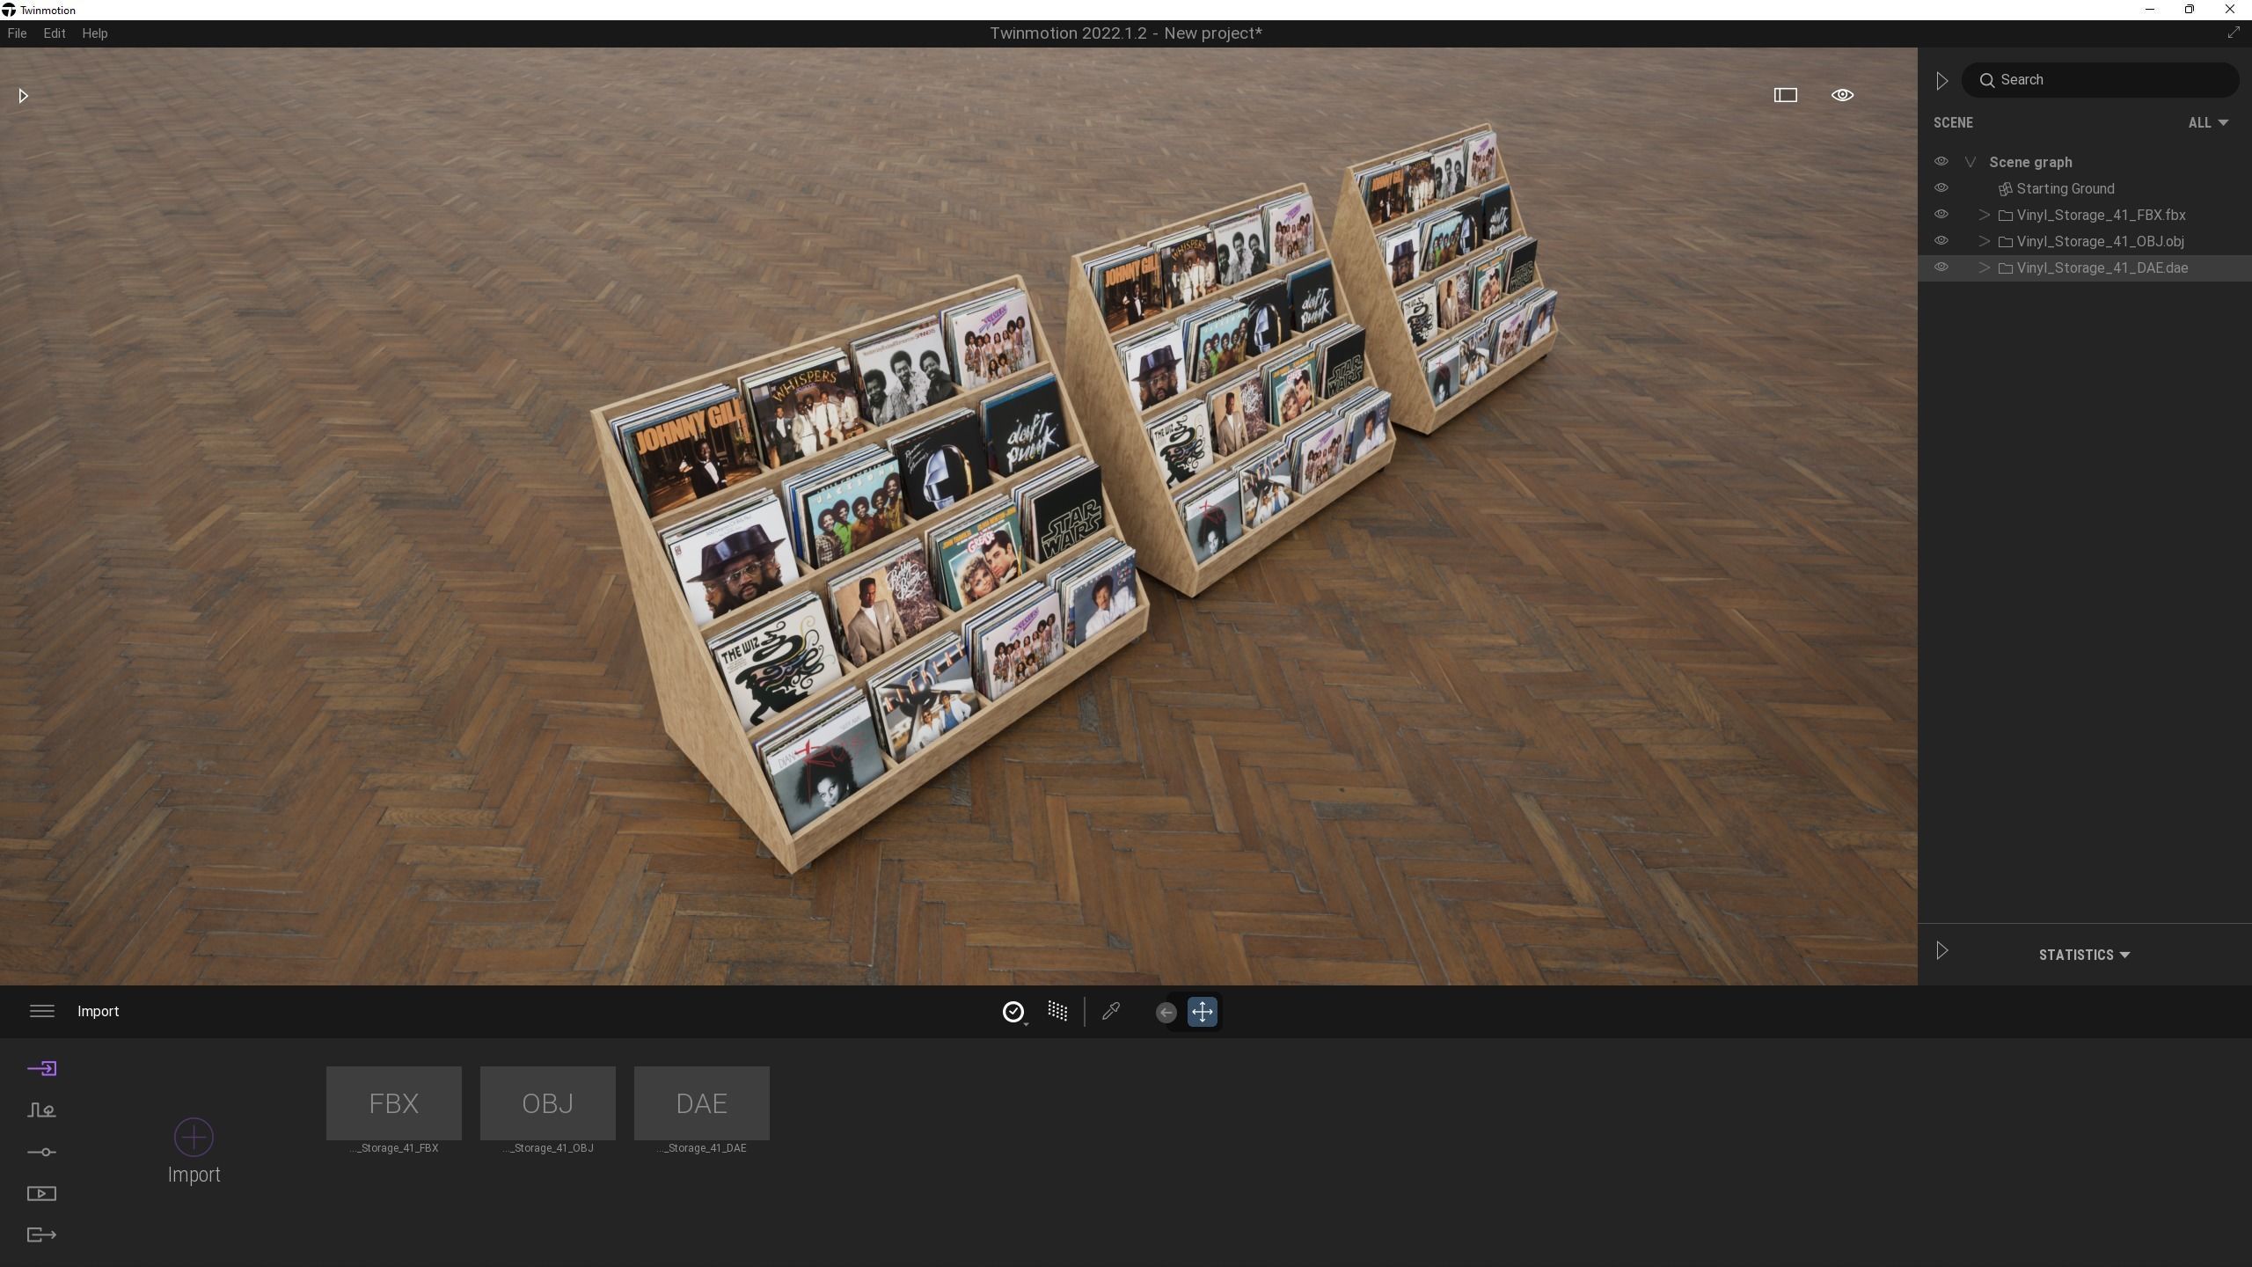Image resolution: width=2252 pixels, height=1267 pixels.
Task: Click the Import title in dock header
Action: [99, 1012]
